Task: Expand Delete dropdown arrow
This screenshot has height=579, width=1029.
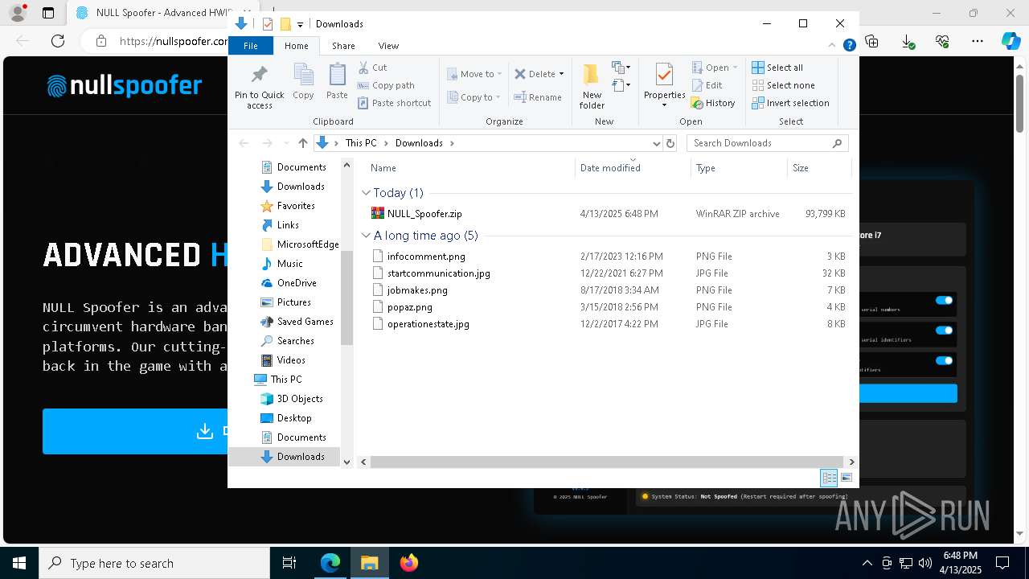Action: 561,74
